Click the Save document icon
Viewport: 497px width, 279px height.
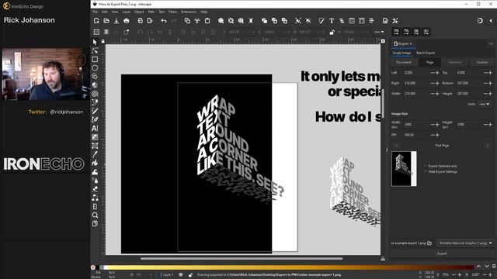[116, 21]
